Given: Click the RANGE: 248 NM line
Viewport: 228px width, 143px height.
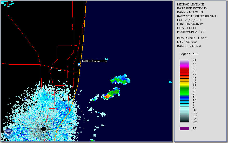Looking at the screenshot, I should coord(189,46).
